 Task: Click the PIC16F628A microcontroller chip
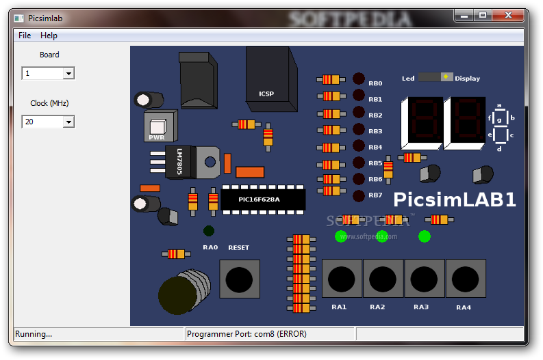263,199
